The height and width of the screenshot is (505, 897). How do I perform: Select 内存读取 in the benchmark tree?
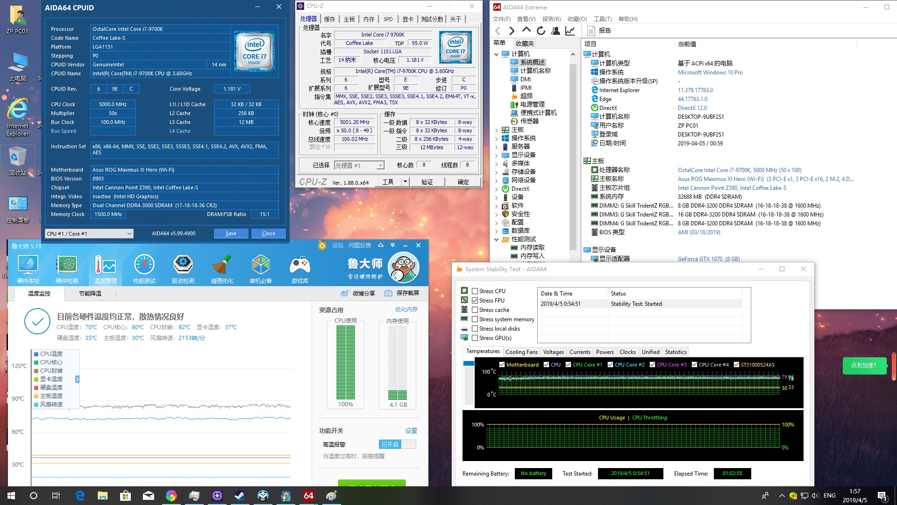[532, 248]
